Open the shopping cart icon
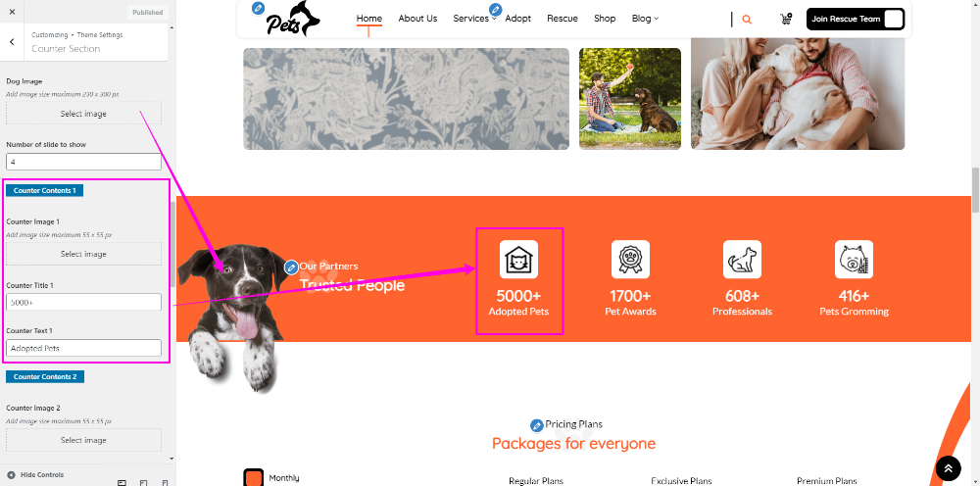This screenshot has height=486, width=980. (x=786, y=19)
